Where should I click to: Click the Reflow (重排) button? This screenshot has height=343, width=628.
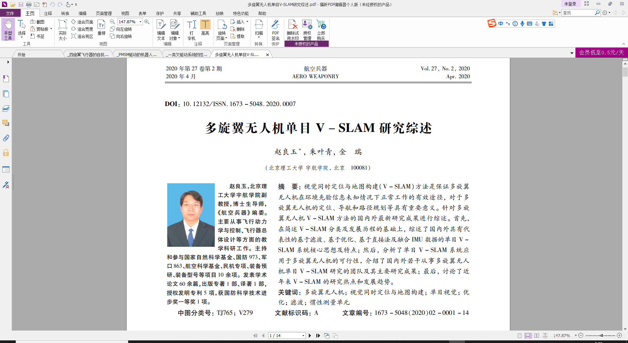pyautogui.click(x=101, y=27)
